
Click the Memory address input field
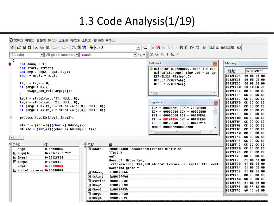(256, 71)
